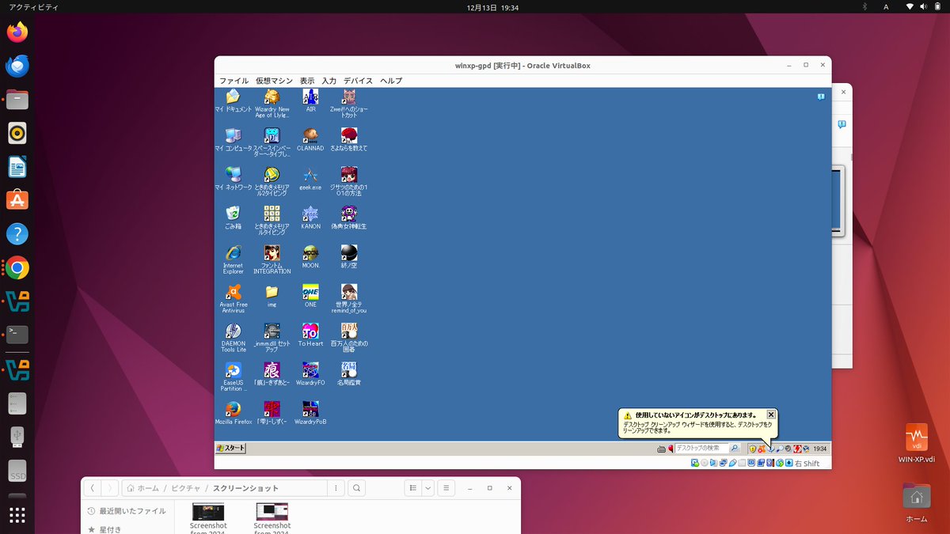Open the MOON. game shortcut

310,256
